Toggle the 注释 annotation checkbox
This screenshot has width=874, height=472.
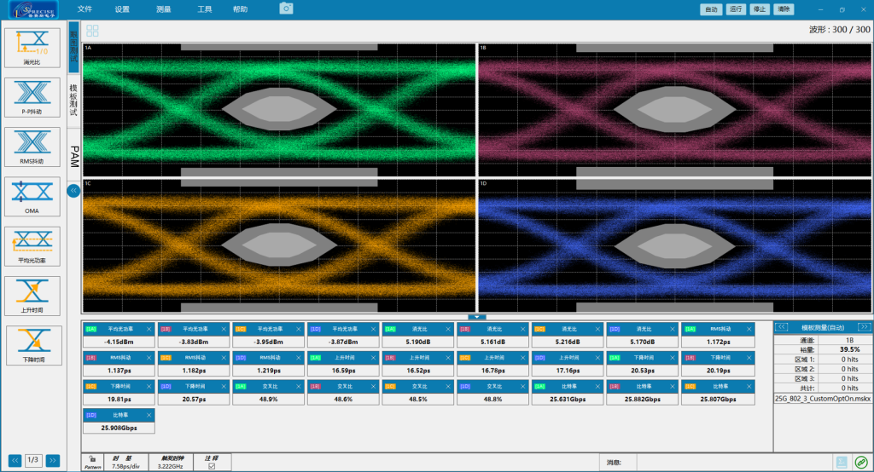coord(212,466)
